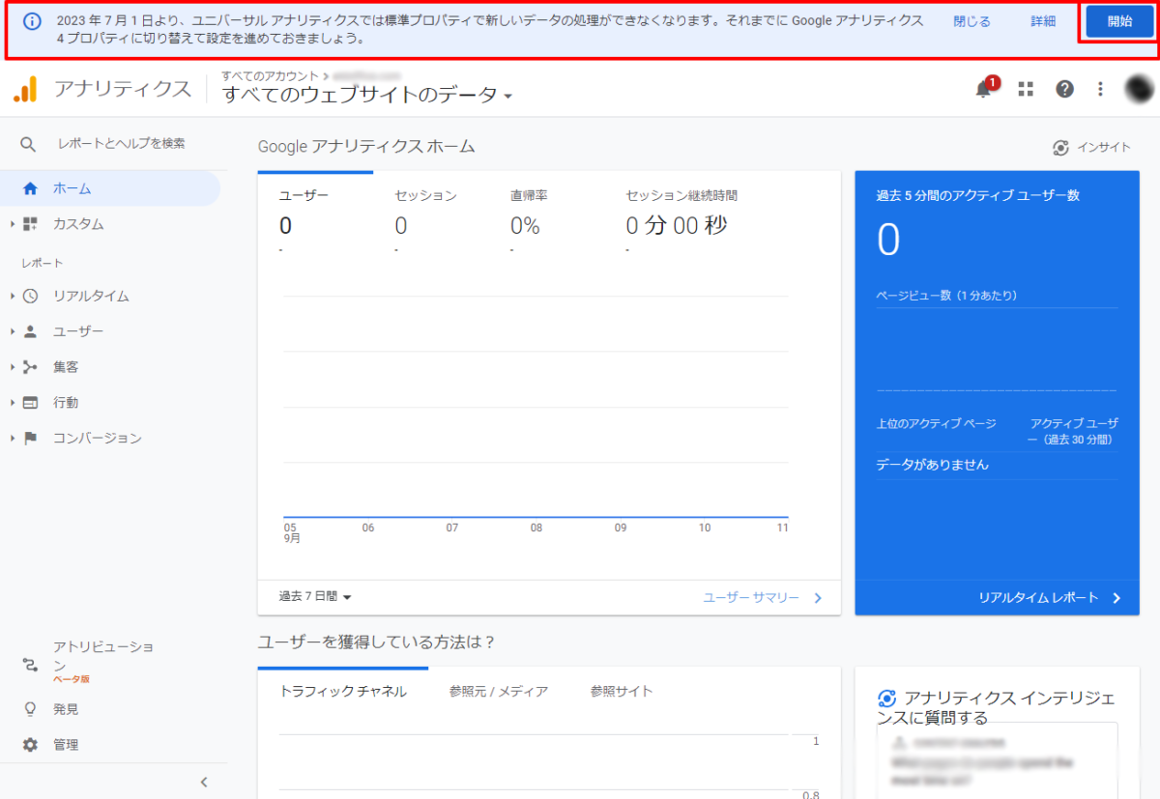Switch to the 参照元 / メディア tab
The image size is (1160, 799).
click(499, 692)
